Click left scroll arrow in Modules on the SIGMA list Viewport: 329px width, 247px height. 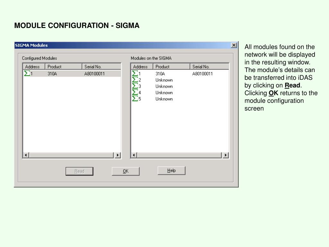[134, 155]
